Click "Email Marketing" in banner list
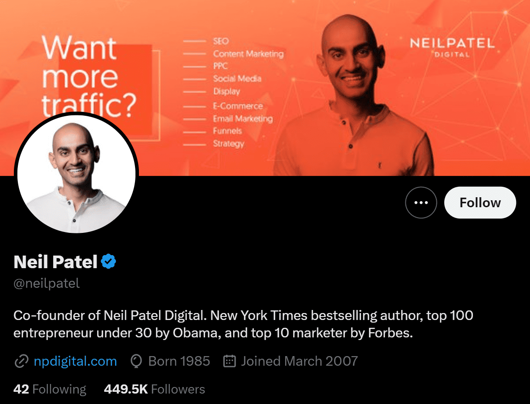Screen dimensions: 530x404 coord(243,118)
